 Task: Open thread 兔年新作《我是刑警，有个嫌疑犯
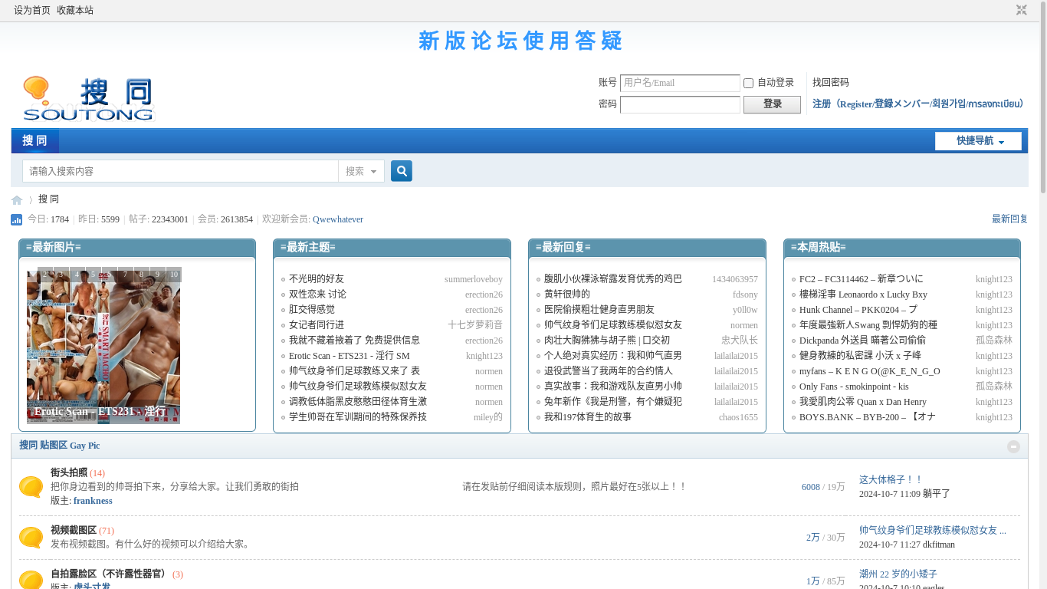click(x=613, y=402)
